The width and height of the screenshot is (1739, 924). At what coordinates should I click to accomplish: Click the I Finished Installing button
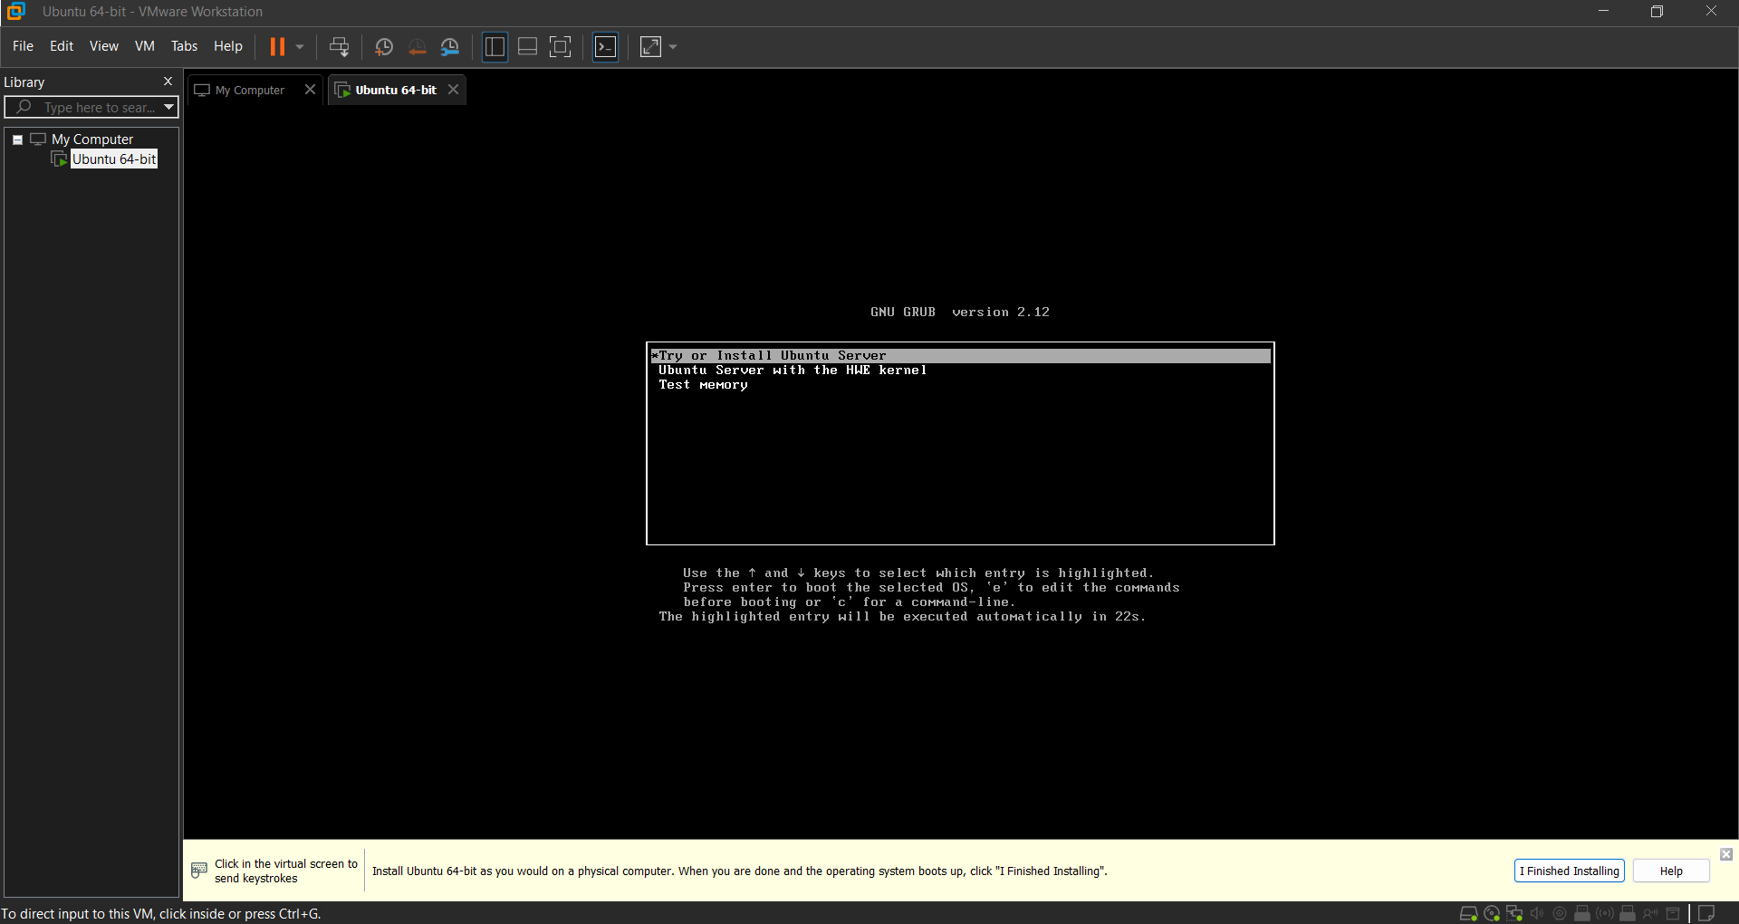coord(1569,871)
